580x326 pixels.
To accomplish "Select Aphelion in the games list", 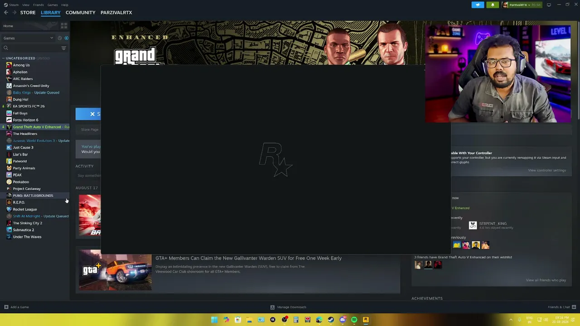I will click(x=20, y=72).
